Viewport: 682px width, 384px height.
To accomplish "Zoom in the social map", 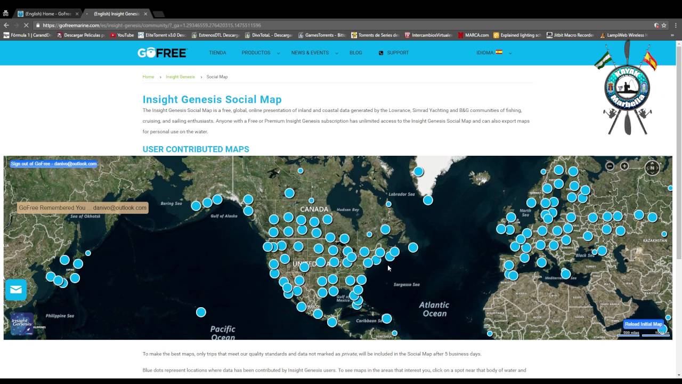I will [624, 166].
